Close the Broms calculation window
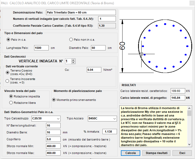This screenshot has width=195, height=159. (x=192, y=3)
